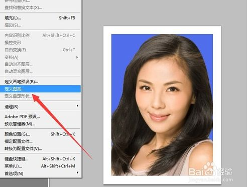Click the portrait photo on the canvas
Viewport: 250px width, 187px height.
[162, 105]
